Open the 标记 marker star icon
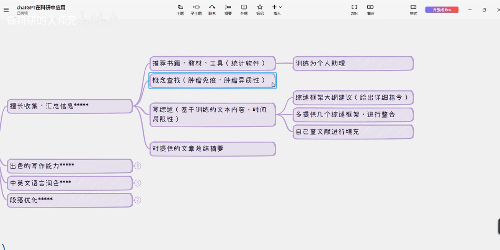This screenshot has height=250, width=500. (260, 9)
